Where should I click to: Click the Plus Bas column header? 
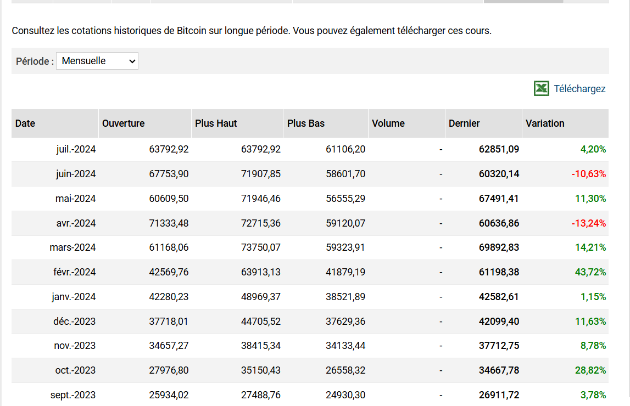326,123
